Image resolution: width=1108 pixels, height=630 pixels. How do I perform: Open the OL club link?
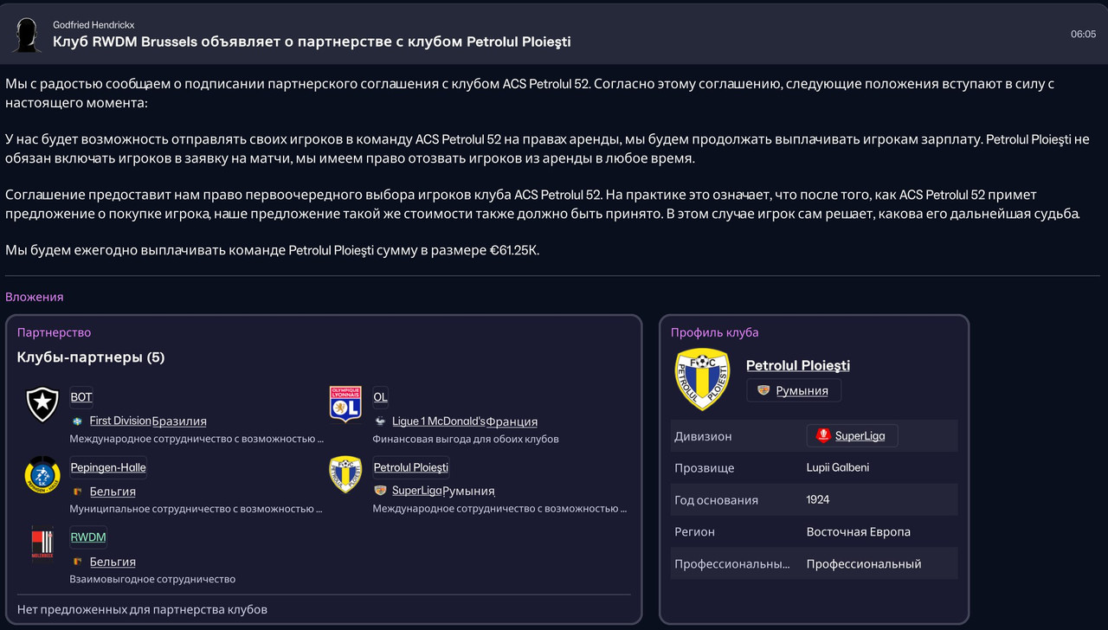[x=380, y=397]
